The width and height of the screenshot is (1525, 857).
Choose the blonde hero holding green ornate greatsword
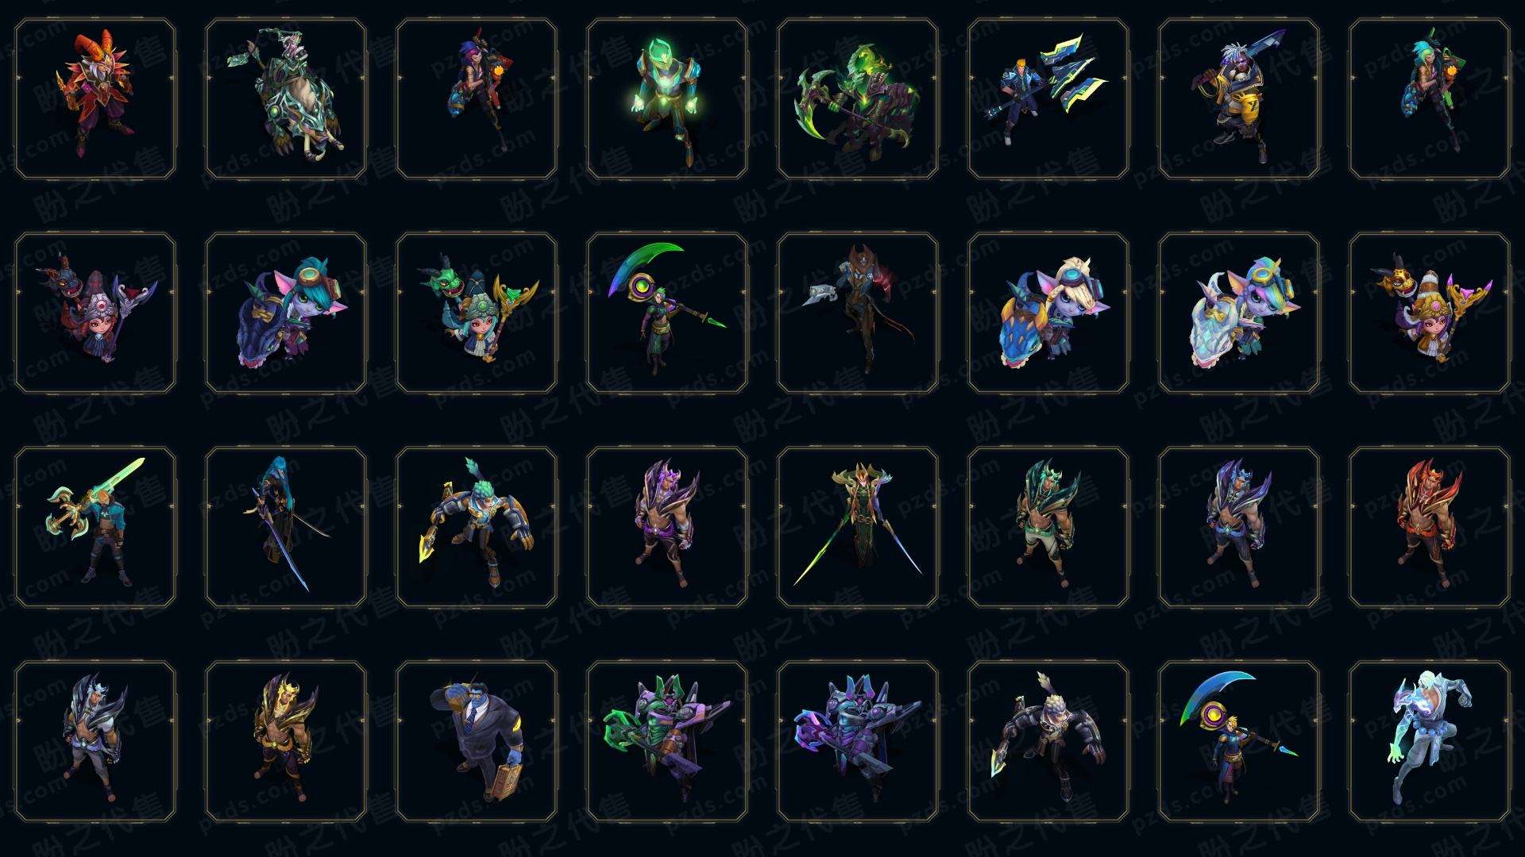tap(95, 527)
